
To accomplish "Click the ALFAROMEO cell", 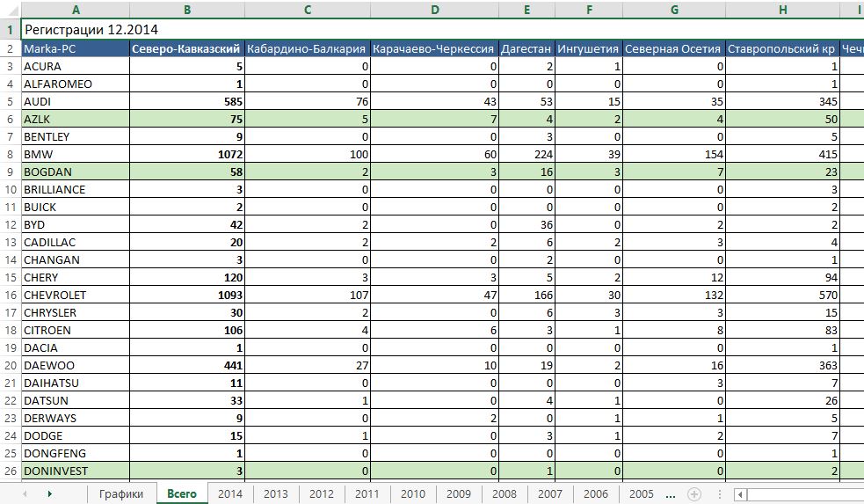I will pyautogui.click(x=76, y=84).
